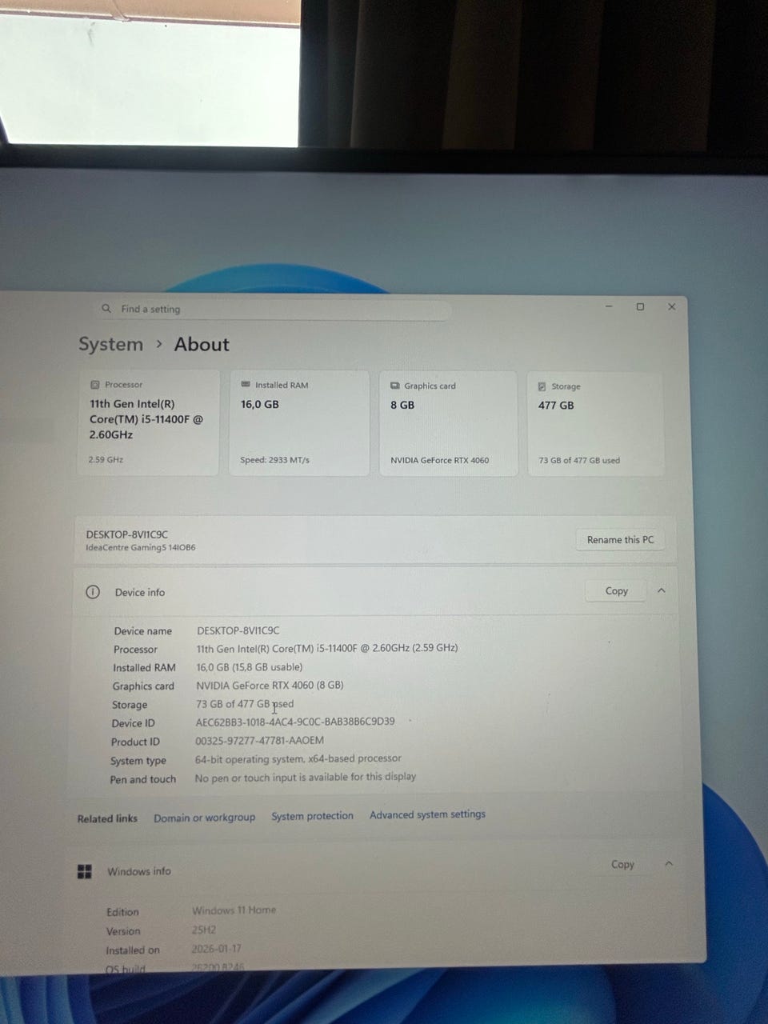768x1024 pixels.
Task: Click the 73 GB of 477 GB used row value
Action: [245, 704]
